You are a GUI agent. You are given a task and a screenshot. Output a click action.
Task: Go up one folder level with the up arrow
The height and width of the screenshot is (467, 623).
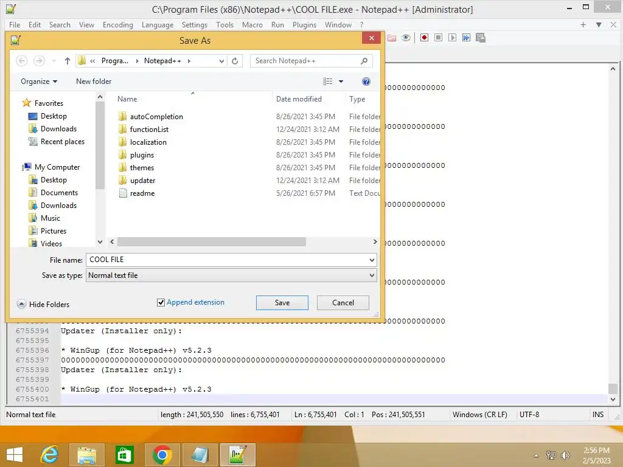point(67,61)
